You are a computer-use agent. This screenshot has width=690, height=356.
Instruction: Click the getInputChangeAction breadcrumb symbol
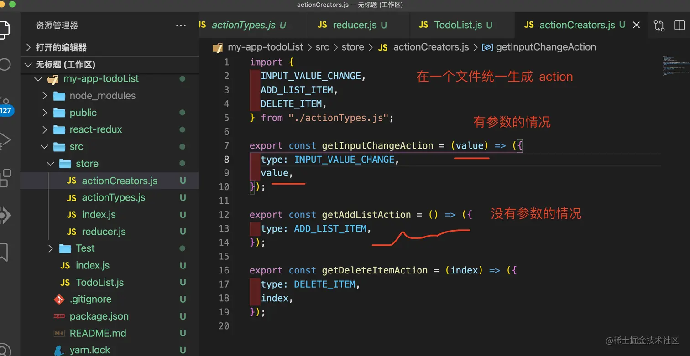coord(546,47)
